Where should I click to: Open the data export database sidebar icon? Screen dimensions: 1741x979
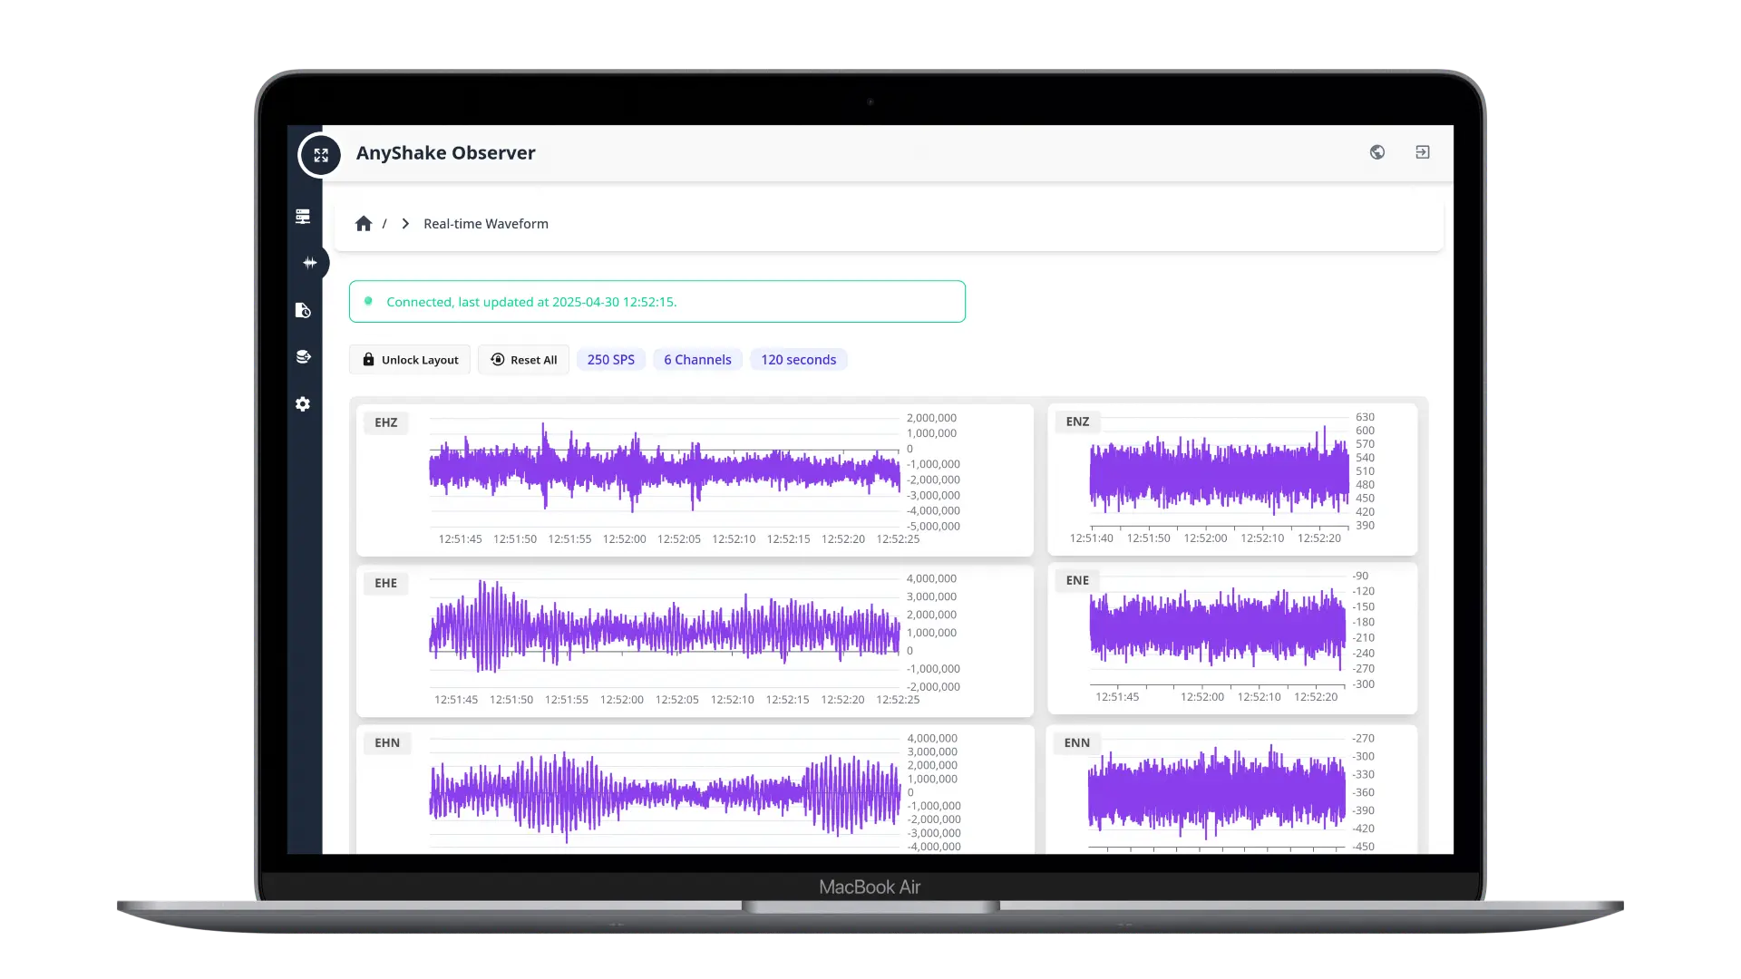[303, 357]
